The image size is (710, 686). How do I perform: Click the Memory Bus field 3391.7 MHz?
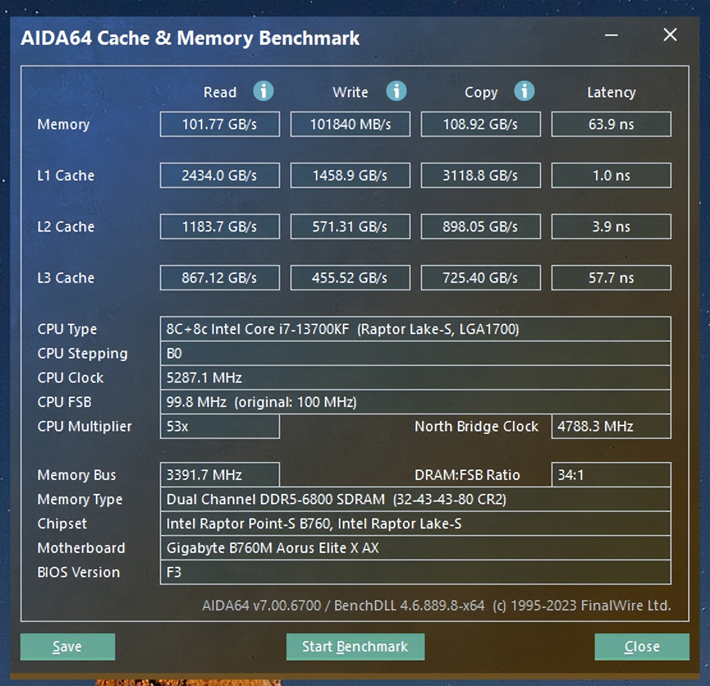click(x=219, y=475)
